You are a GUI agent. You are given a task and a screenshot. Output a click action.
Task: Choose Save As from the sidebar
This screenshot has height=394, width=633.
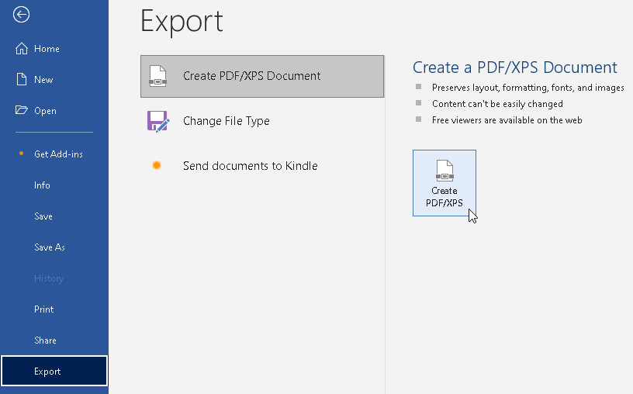click(x=50, y=247)
